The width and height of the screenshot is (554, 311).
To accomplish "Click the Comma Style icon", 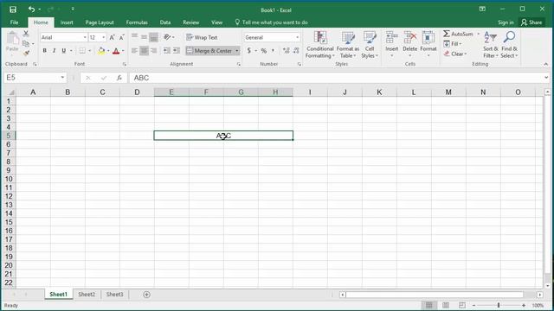I will click(274, 51).
